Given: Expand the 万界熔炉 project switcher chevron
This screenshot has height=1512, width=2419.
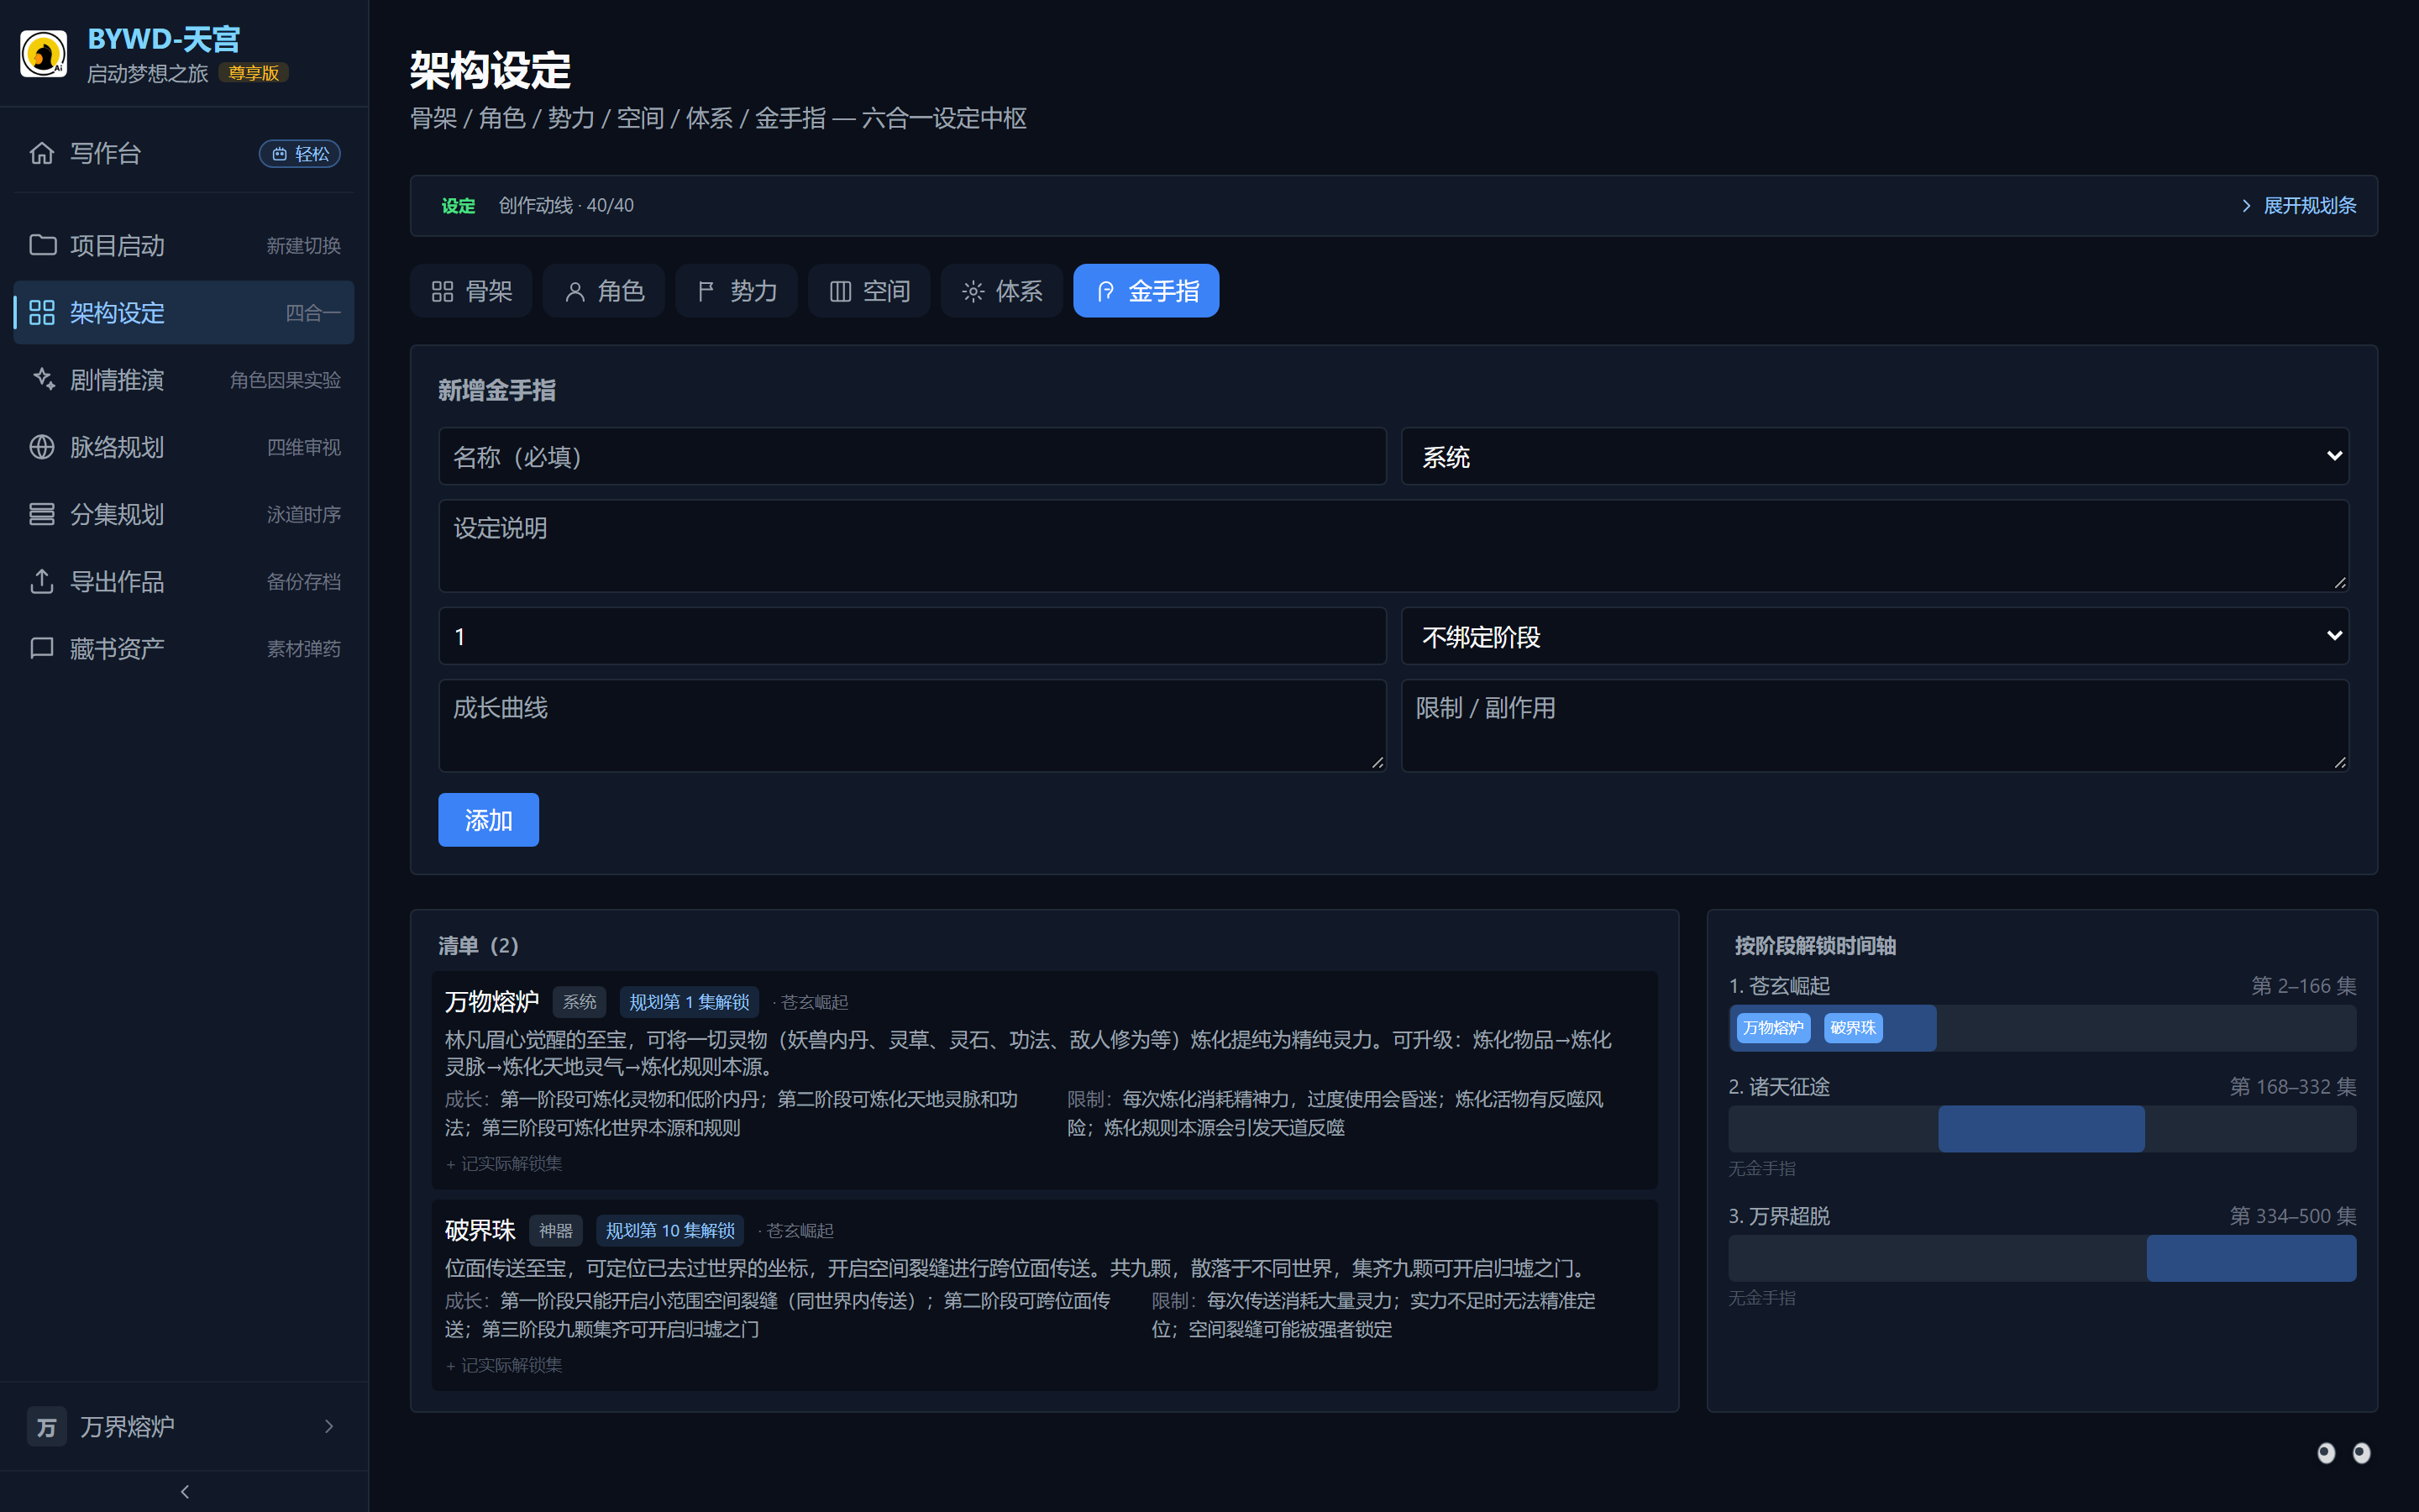Looking at the screenshot, I should point(329,1427).
